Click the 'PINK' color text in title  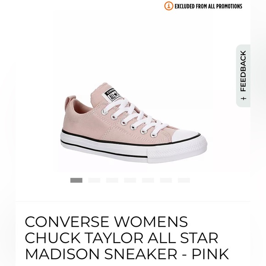pyautogui.click(x=210, y=254)
